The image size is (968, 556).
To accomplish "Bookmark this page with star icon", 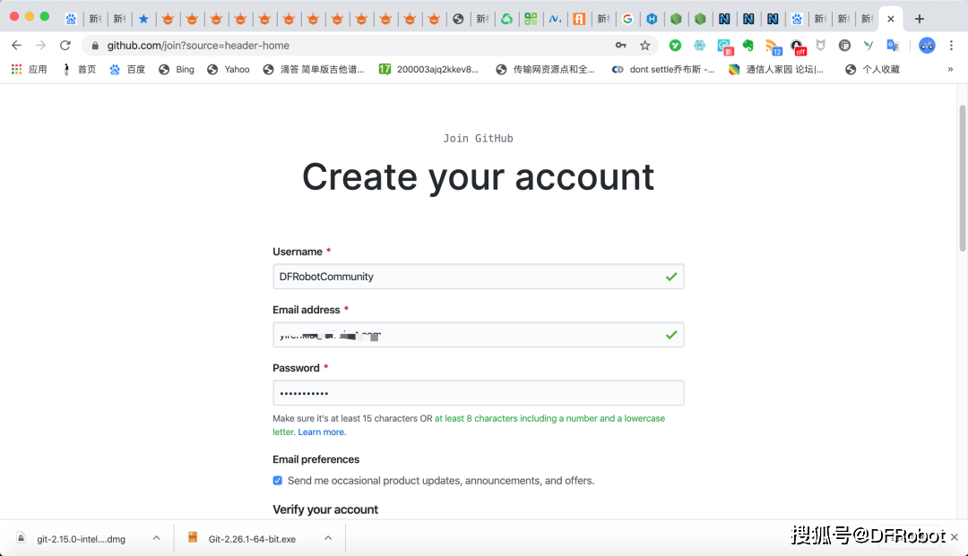I will tap(644, 45).
